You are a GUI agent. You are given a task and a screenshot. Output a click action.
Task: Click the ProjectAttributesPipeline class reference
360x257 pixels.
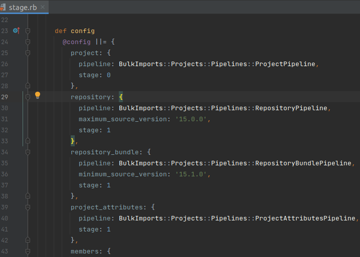tap(306, 218)
